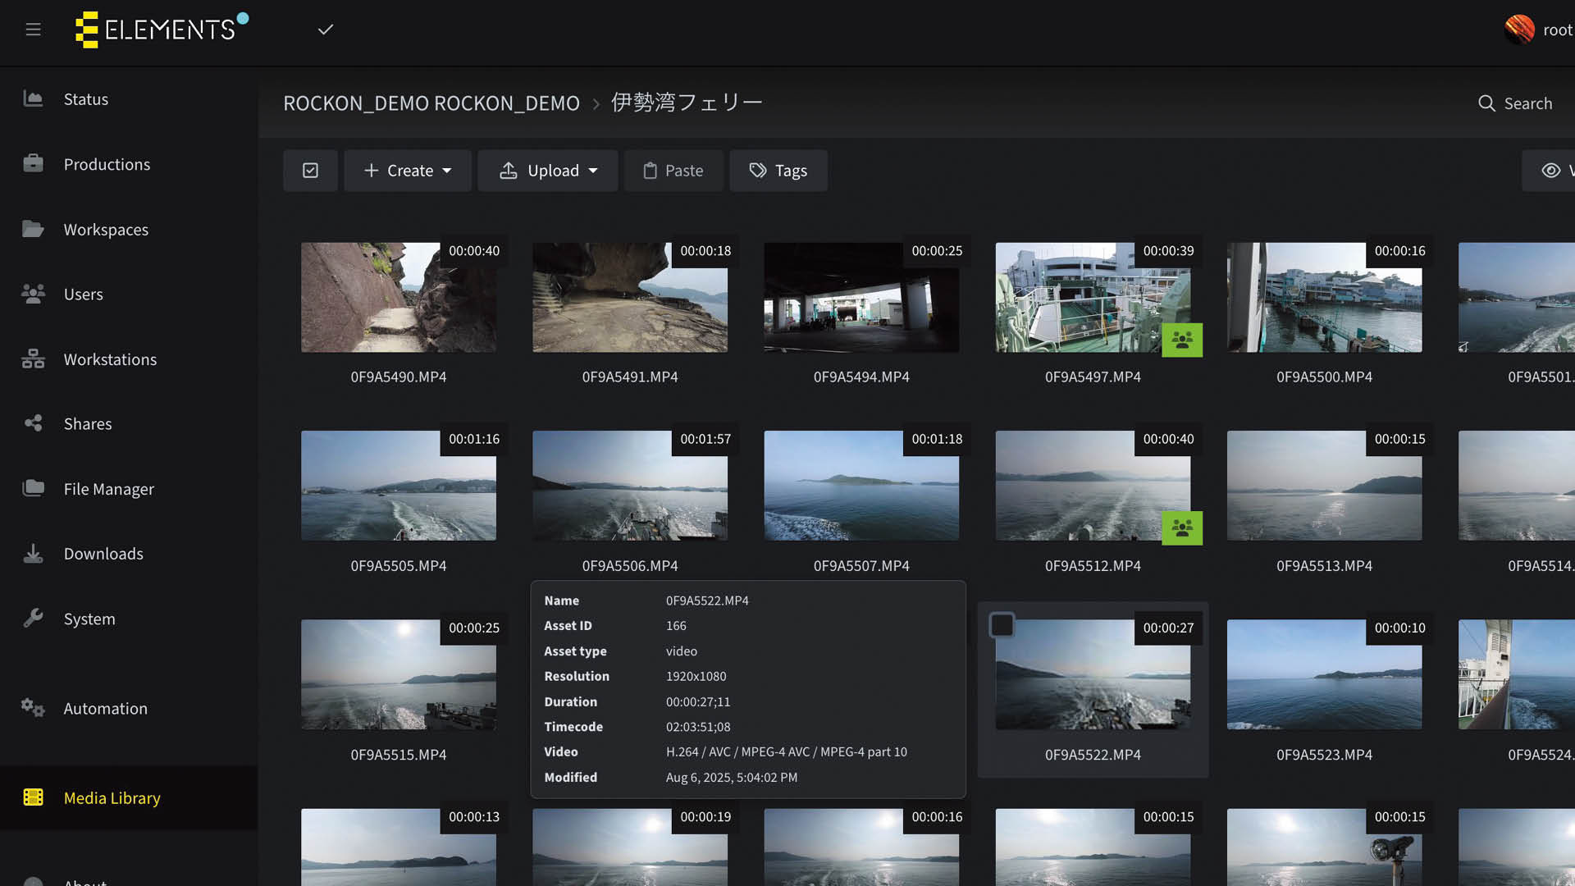1575x886 pixels.
Task: Click the breadcrumb chevron separator
Action: (x=596, y=103)
